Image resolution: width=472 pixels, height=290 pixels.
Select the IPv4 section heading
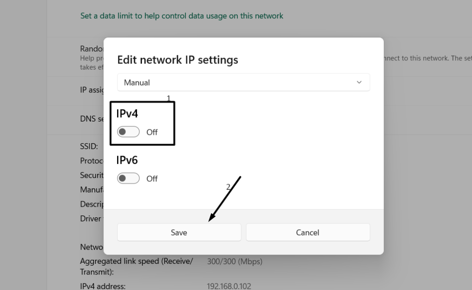pos(127,114)
